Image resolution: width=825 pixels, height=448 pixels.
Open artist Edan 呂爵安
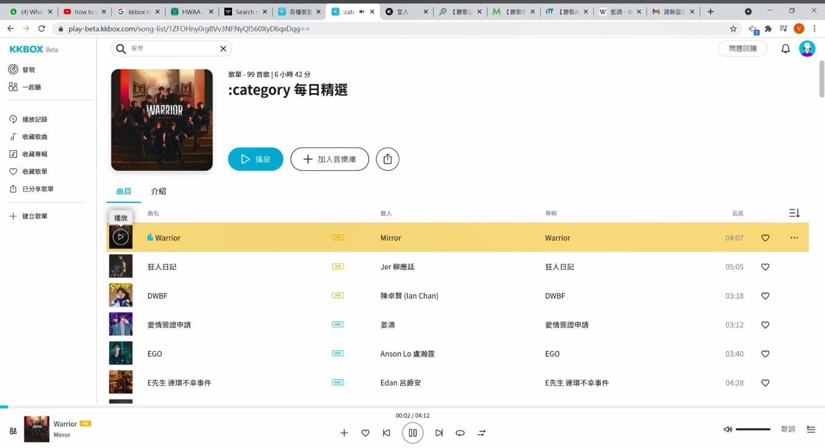(401, 383)
